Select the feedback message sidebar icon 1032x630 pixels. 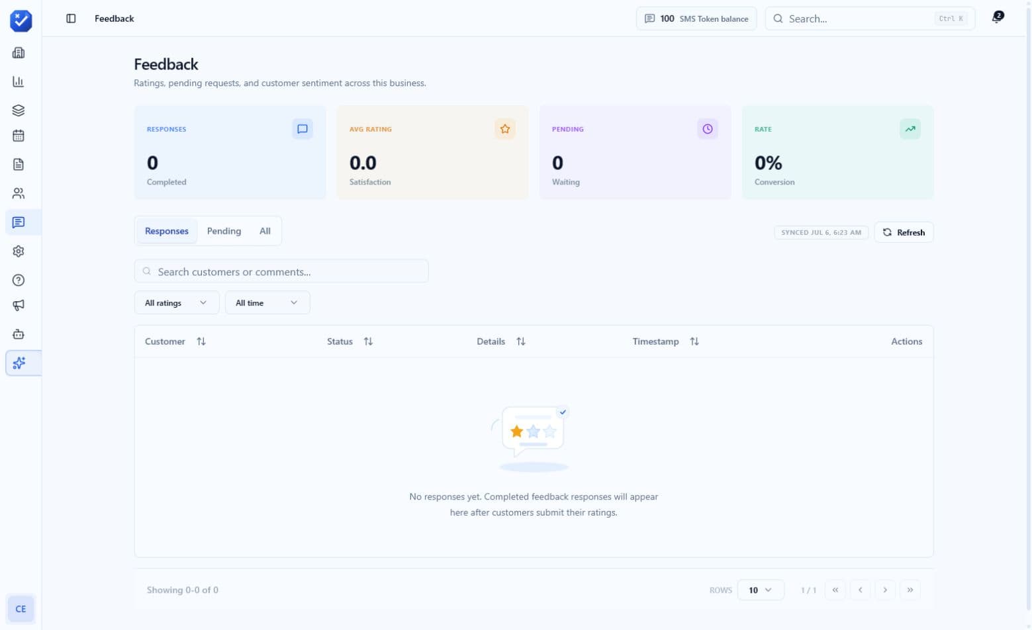19,222
